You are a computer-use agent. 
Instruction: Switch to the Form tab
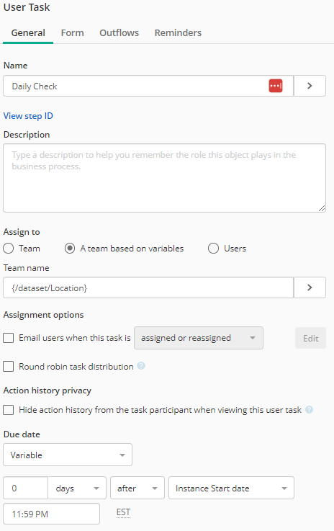pyautogui.click(x=73, y=33)
